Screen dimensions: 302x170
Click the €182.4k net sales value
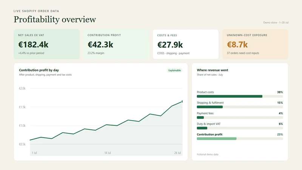33,45
